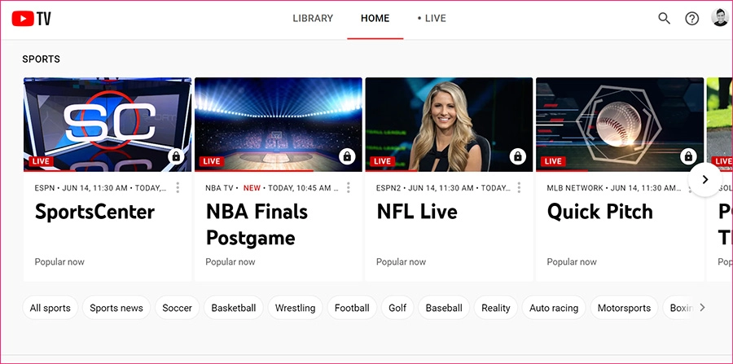The width and height of the screenshot is (733, 364).
Task: Select the Wrestling filter chip
Action: tap(295, 308)
